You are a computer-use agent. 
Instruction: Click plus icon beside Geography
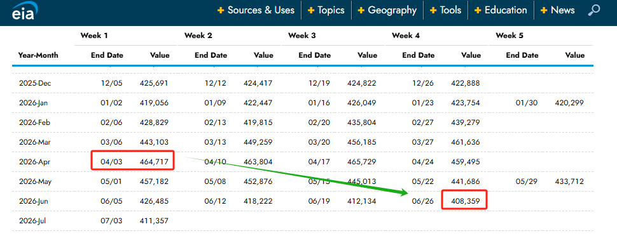pyautogui.click(x=361, y=10)
